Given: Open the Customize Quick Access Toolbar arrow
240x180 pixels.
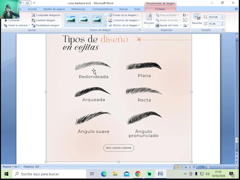Looking at the screenshot, I should click(x=34, y=3).
